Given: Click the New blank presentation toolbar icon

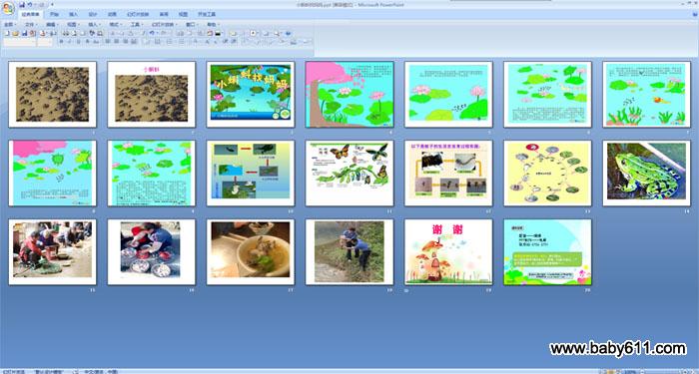Looking at the screenshot, I should [7, 33].
